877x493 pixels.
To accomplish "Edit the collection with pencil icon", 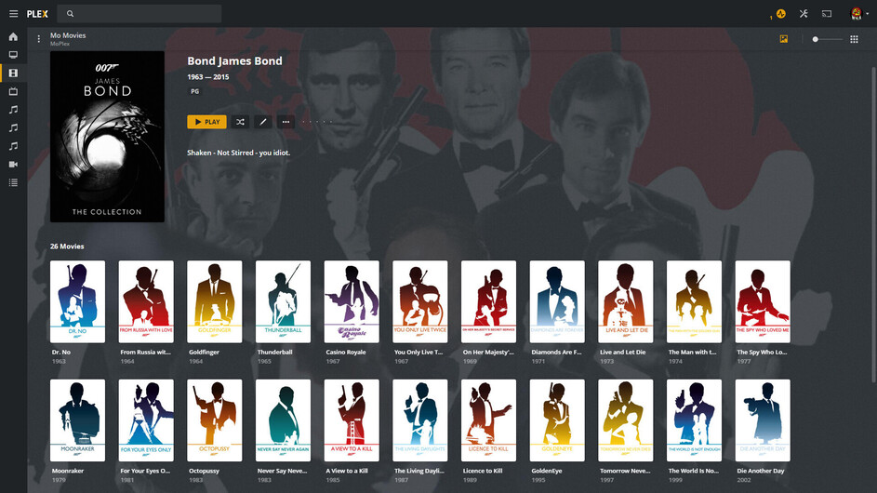I will (x=263, y=122).
